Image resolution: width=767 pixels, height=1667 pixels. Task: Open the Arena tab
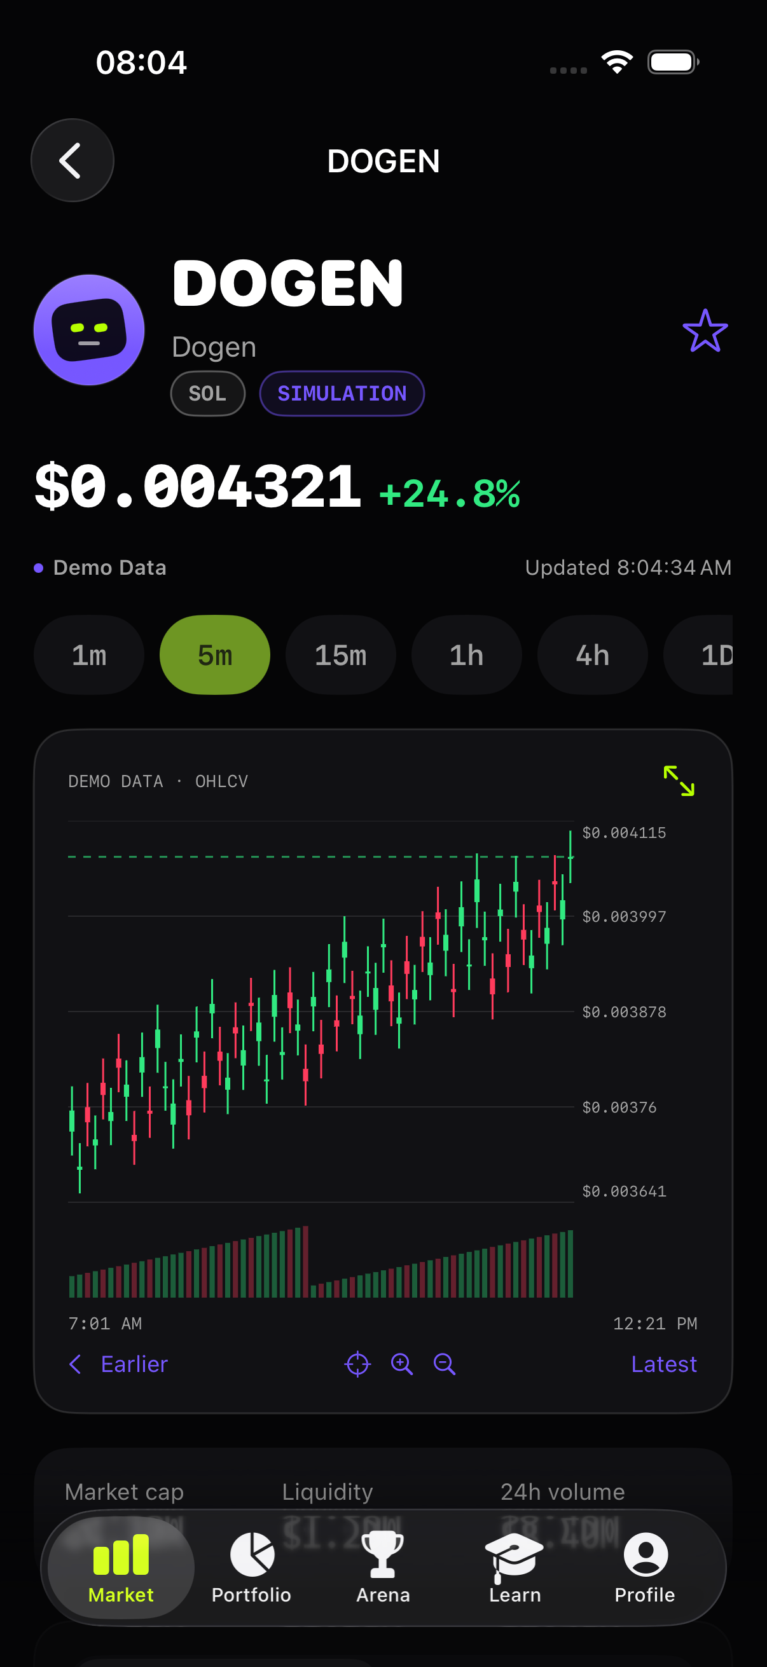tap(383, 1568)
